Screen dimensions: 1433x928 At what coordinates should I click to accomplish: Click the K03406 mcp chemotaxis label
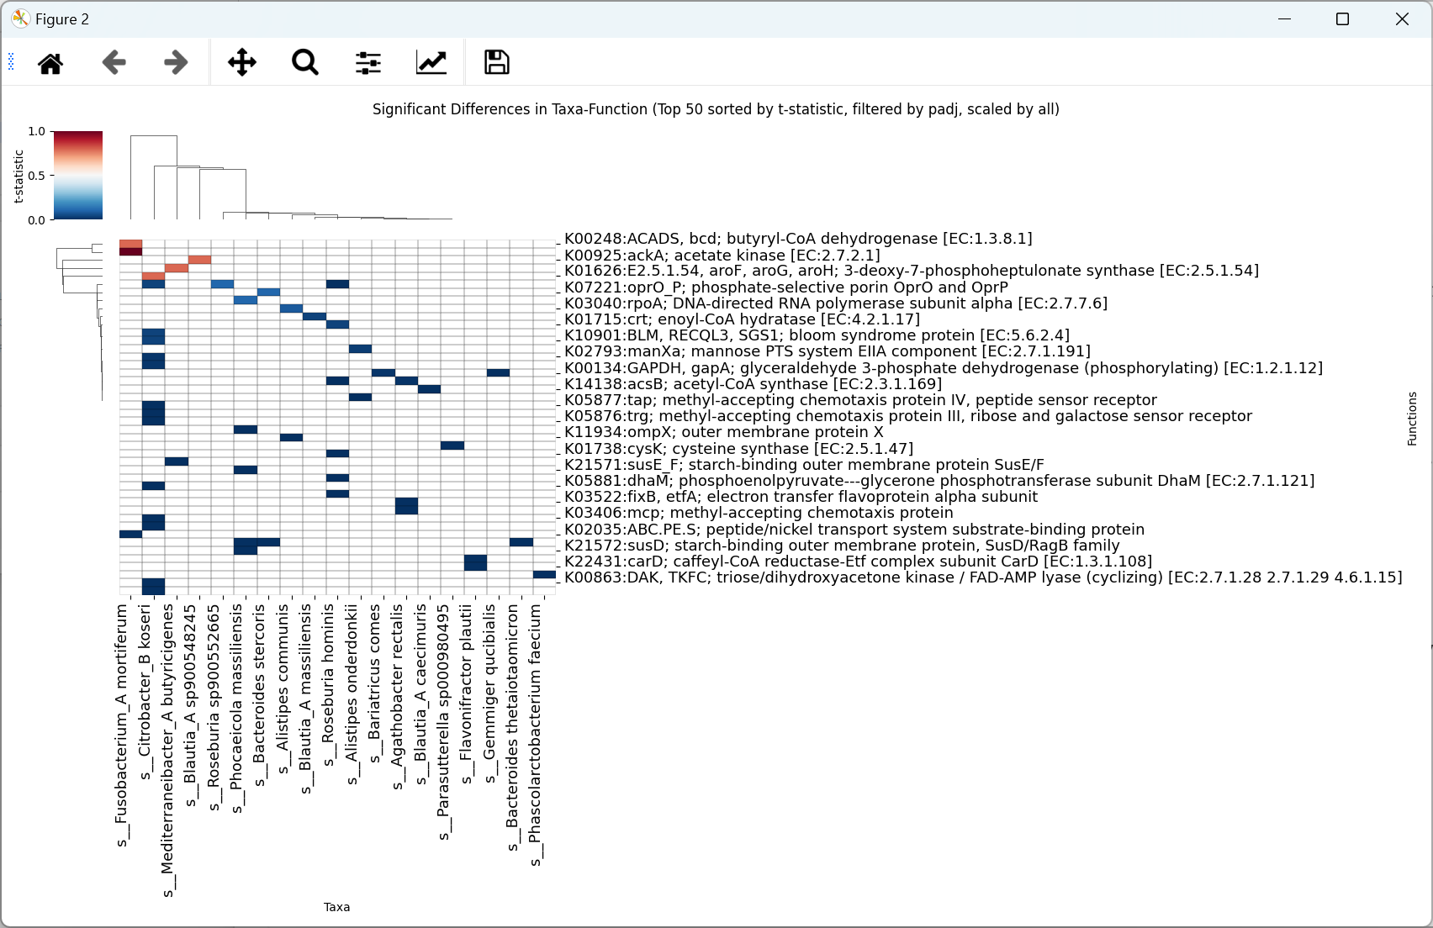click(x=759, y=513)
